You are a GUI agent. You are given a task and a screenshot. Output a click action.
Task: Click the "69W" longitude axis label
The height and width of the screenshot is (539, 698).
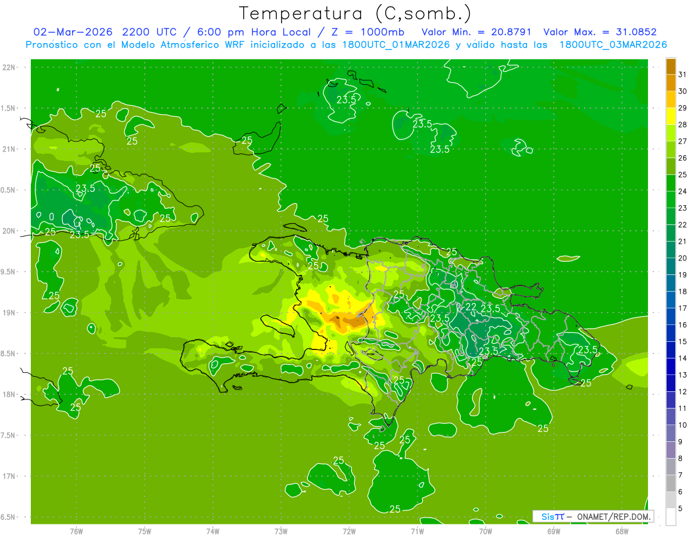554,531
